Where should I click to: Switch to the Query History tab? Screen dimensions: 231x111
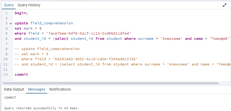coord(29,5)
